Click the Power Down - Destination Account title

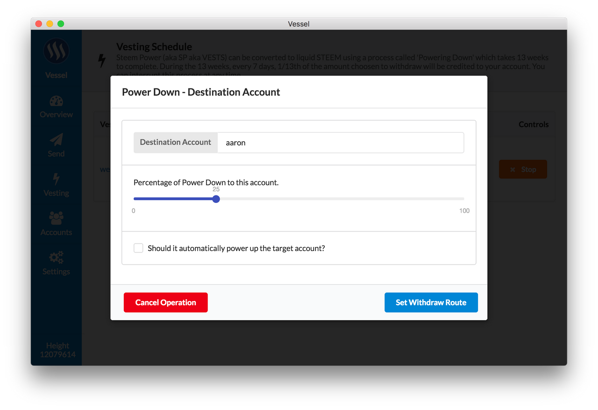pyautogui.click(x=201, y=92)
